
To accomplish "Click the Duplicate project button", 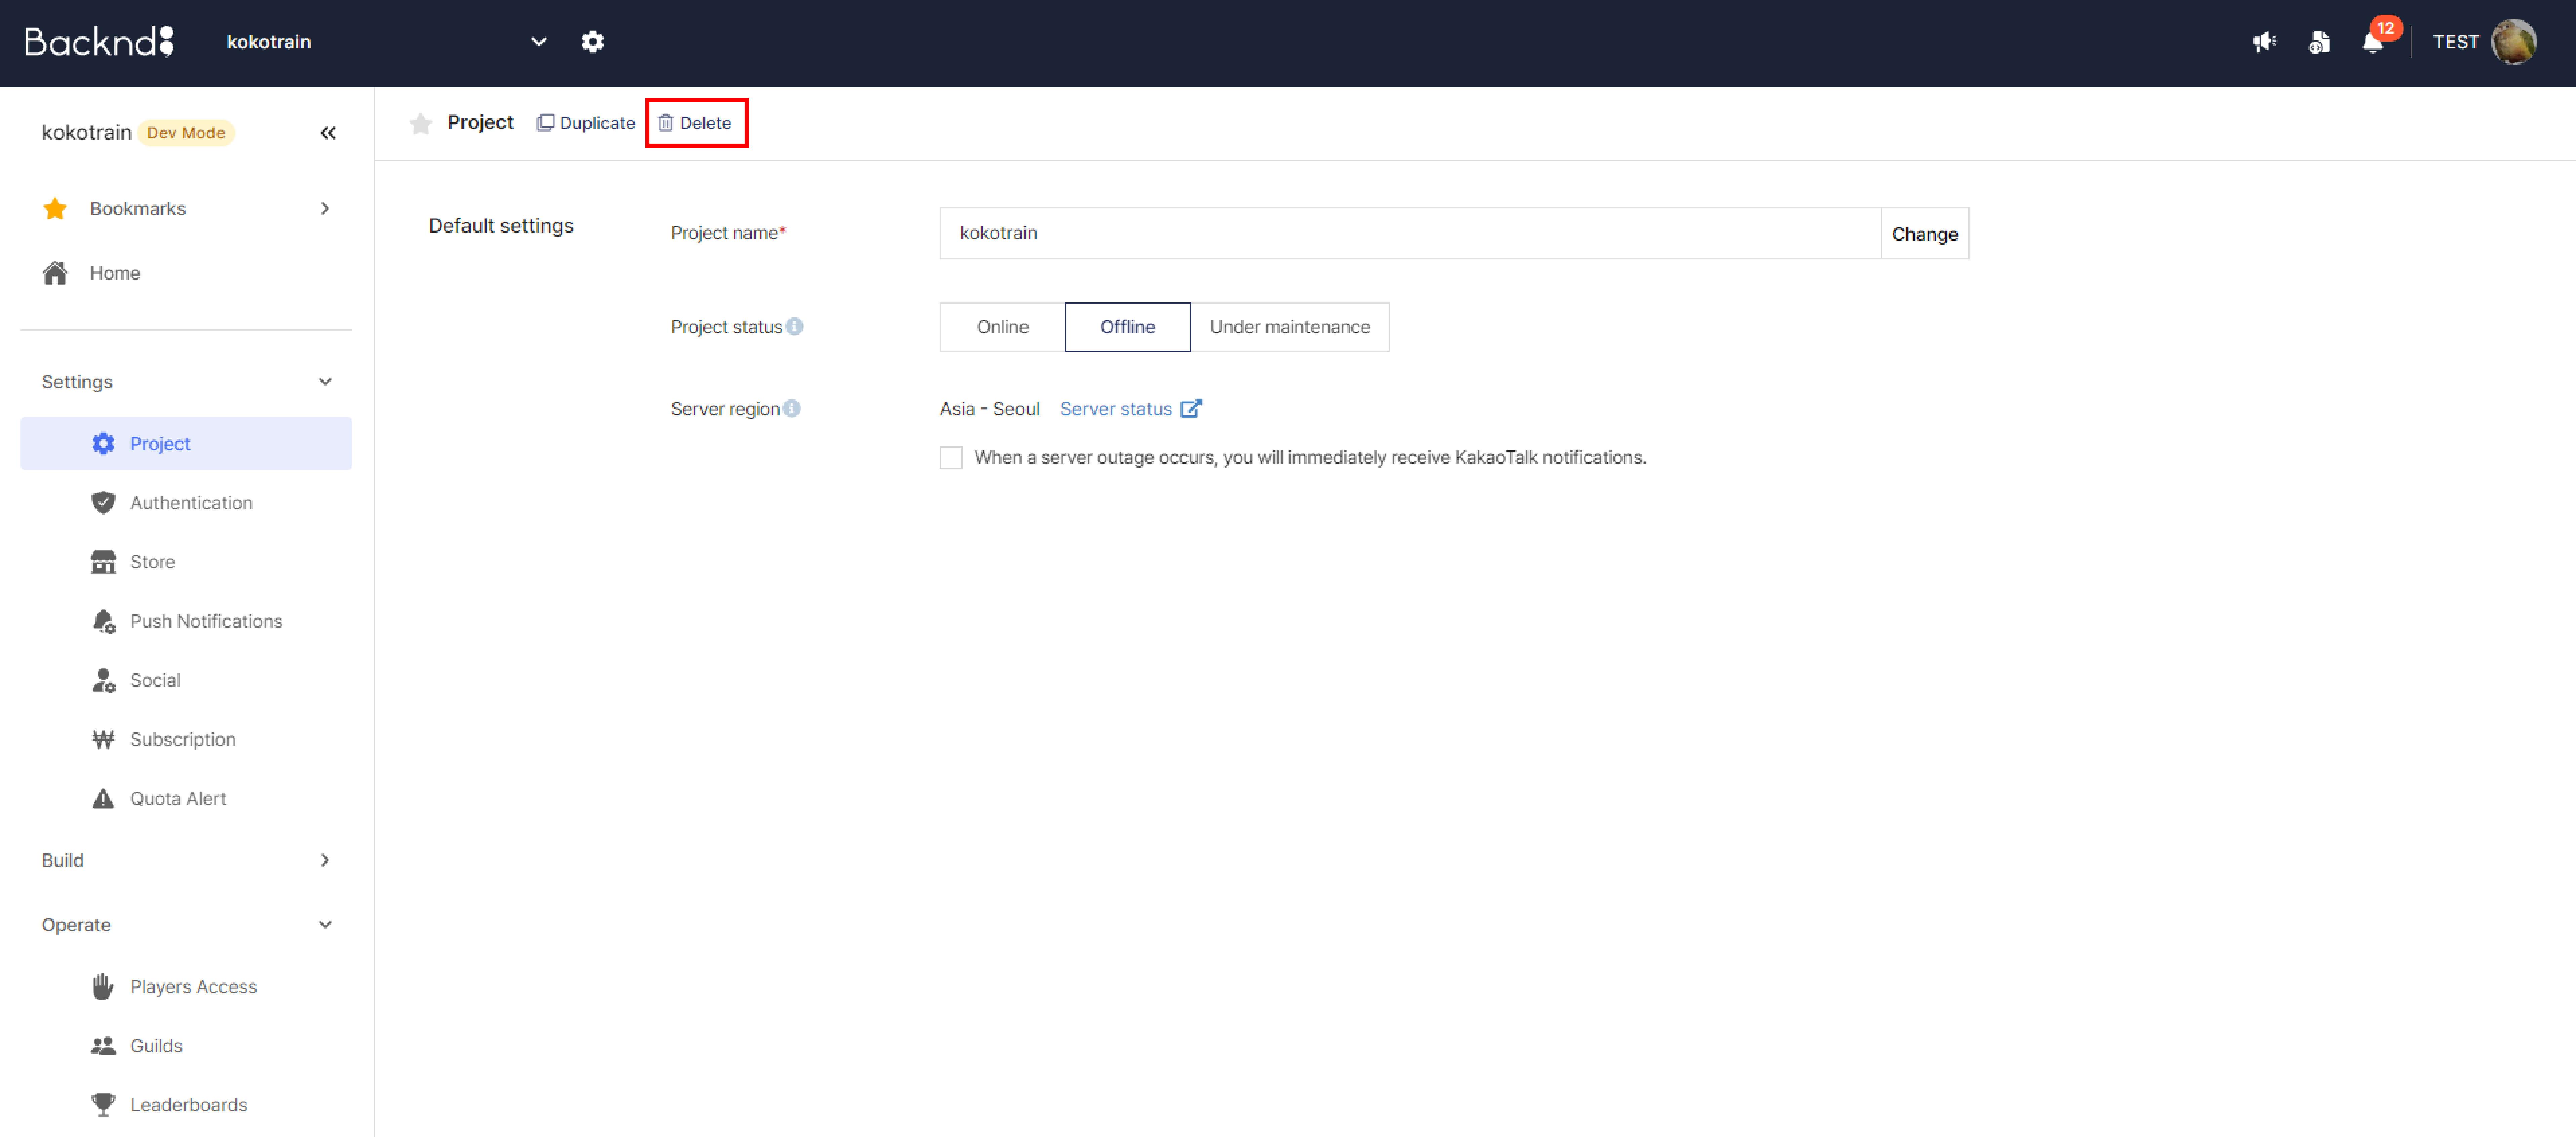I will 586,123.
